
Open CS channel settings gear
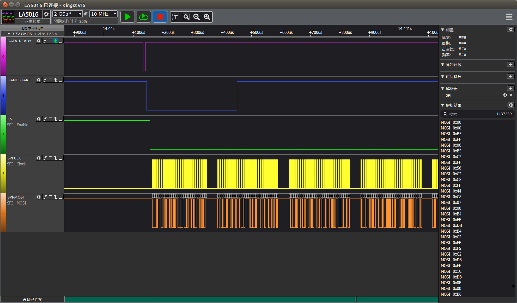pos(39,119)
